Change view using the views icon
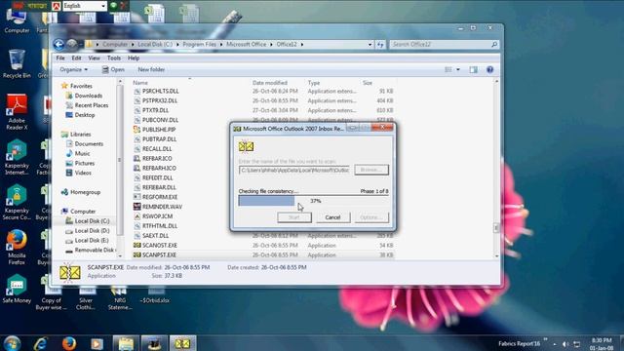 click(x=448, y=69)
